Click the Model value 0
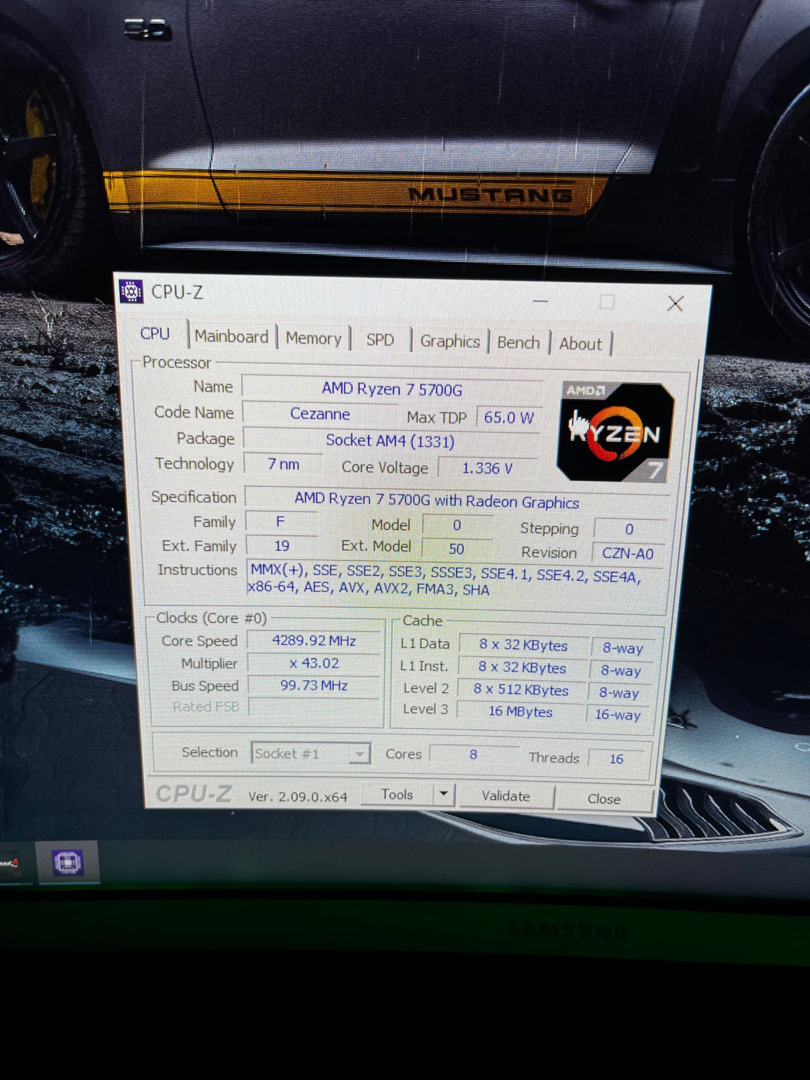 (x=457, y=525)
